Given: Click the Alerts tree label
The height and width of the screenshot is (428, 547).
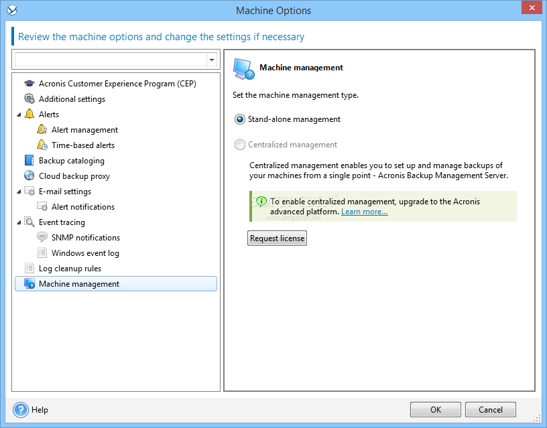Looking at the screenshot, I should [49, 115].
